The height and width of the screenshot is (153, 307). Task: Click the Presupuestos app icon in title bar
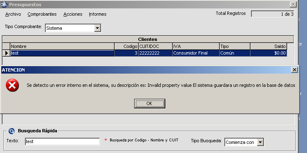pos(4,4)
